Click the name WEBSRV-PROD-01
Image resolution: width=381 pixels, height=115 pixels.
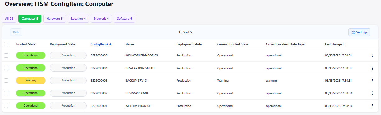138,106
